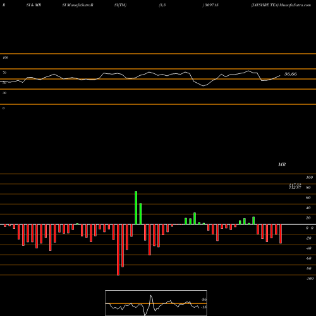Click the -18 value in mini chart
This screenshot has width=316, height=316.
coord(204,307)
